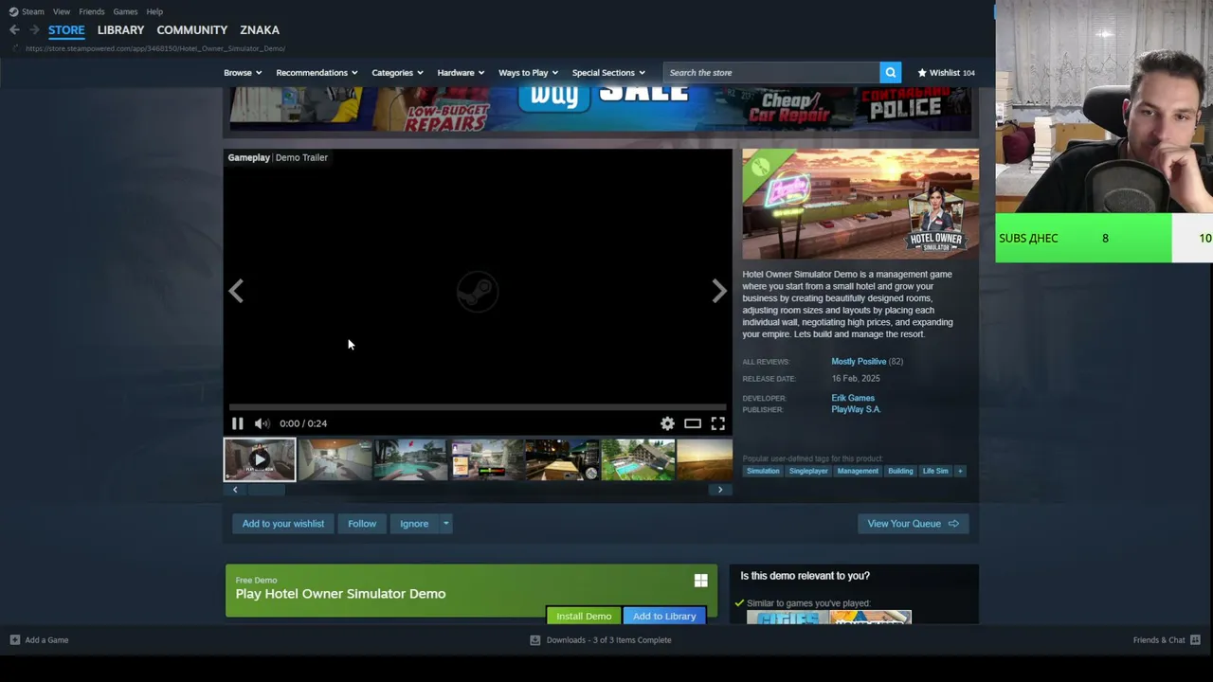Click the thumbnail strip scrollbar
The width and height of the screenshot is (1213, 682).
pyautogui.click(x=266, y=490)
